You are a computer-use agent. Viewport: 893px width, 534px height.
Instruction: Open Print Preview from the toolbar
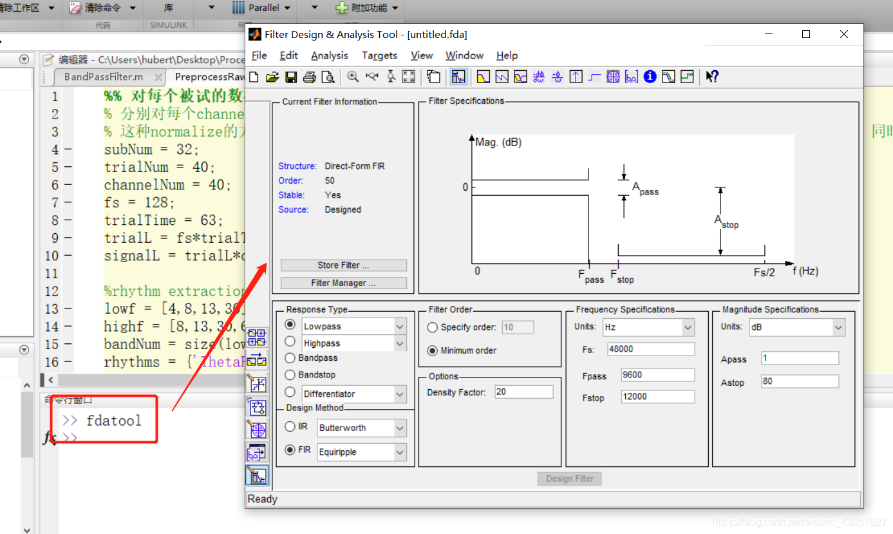point(328,77)
